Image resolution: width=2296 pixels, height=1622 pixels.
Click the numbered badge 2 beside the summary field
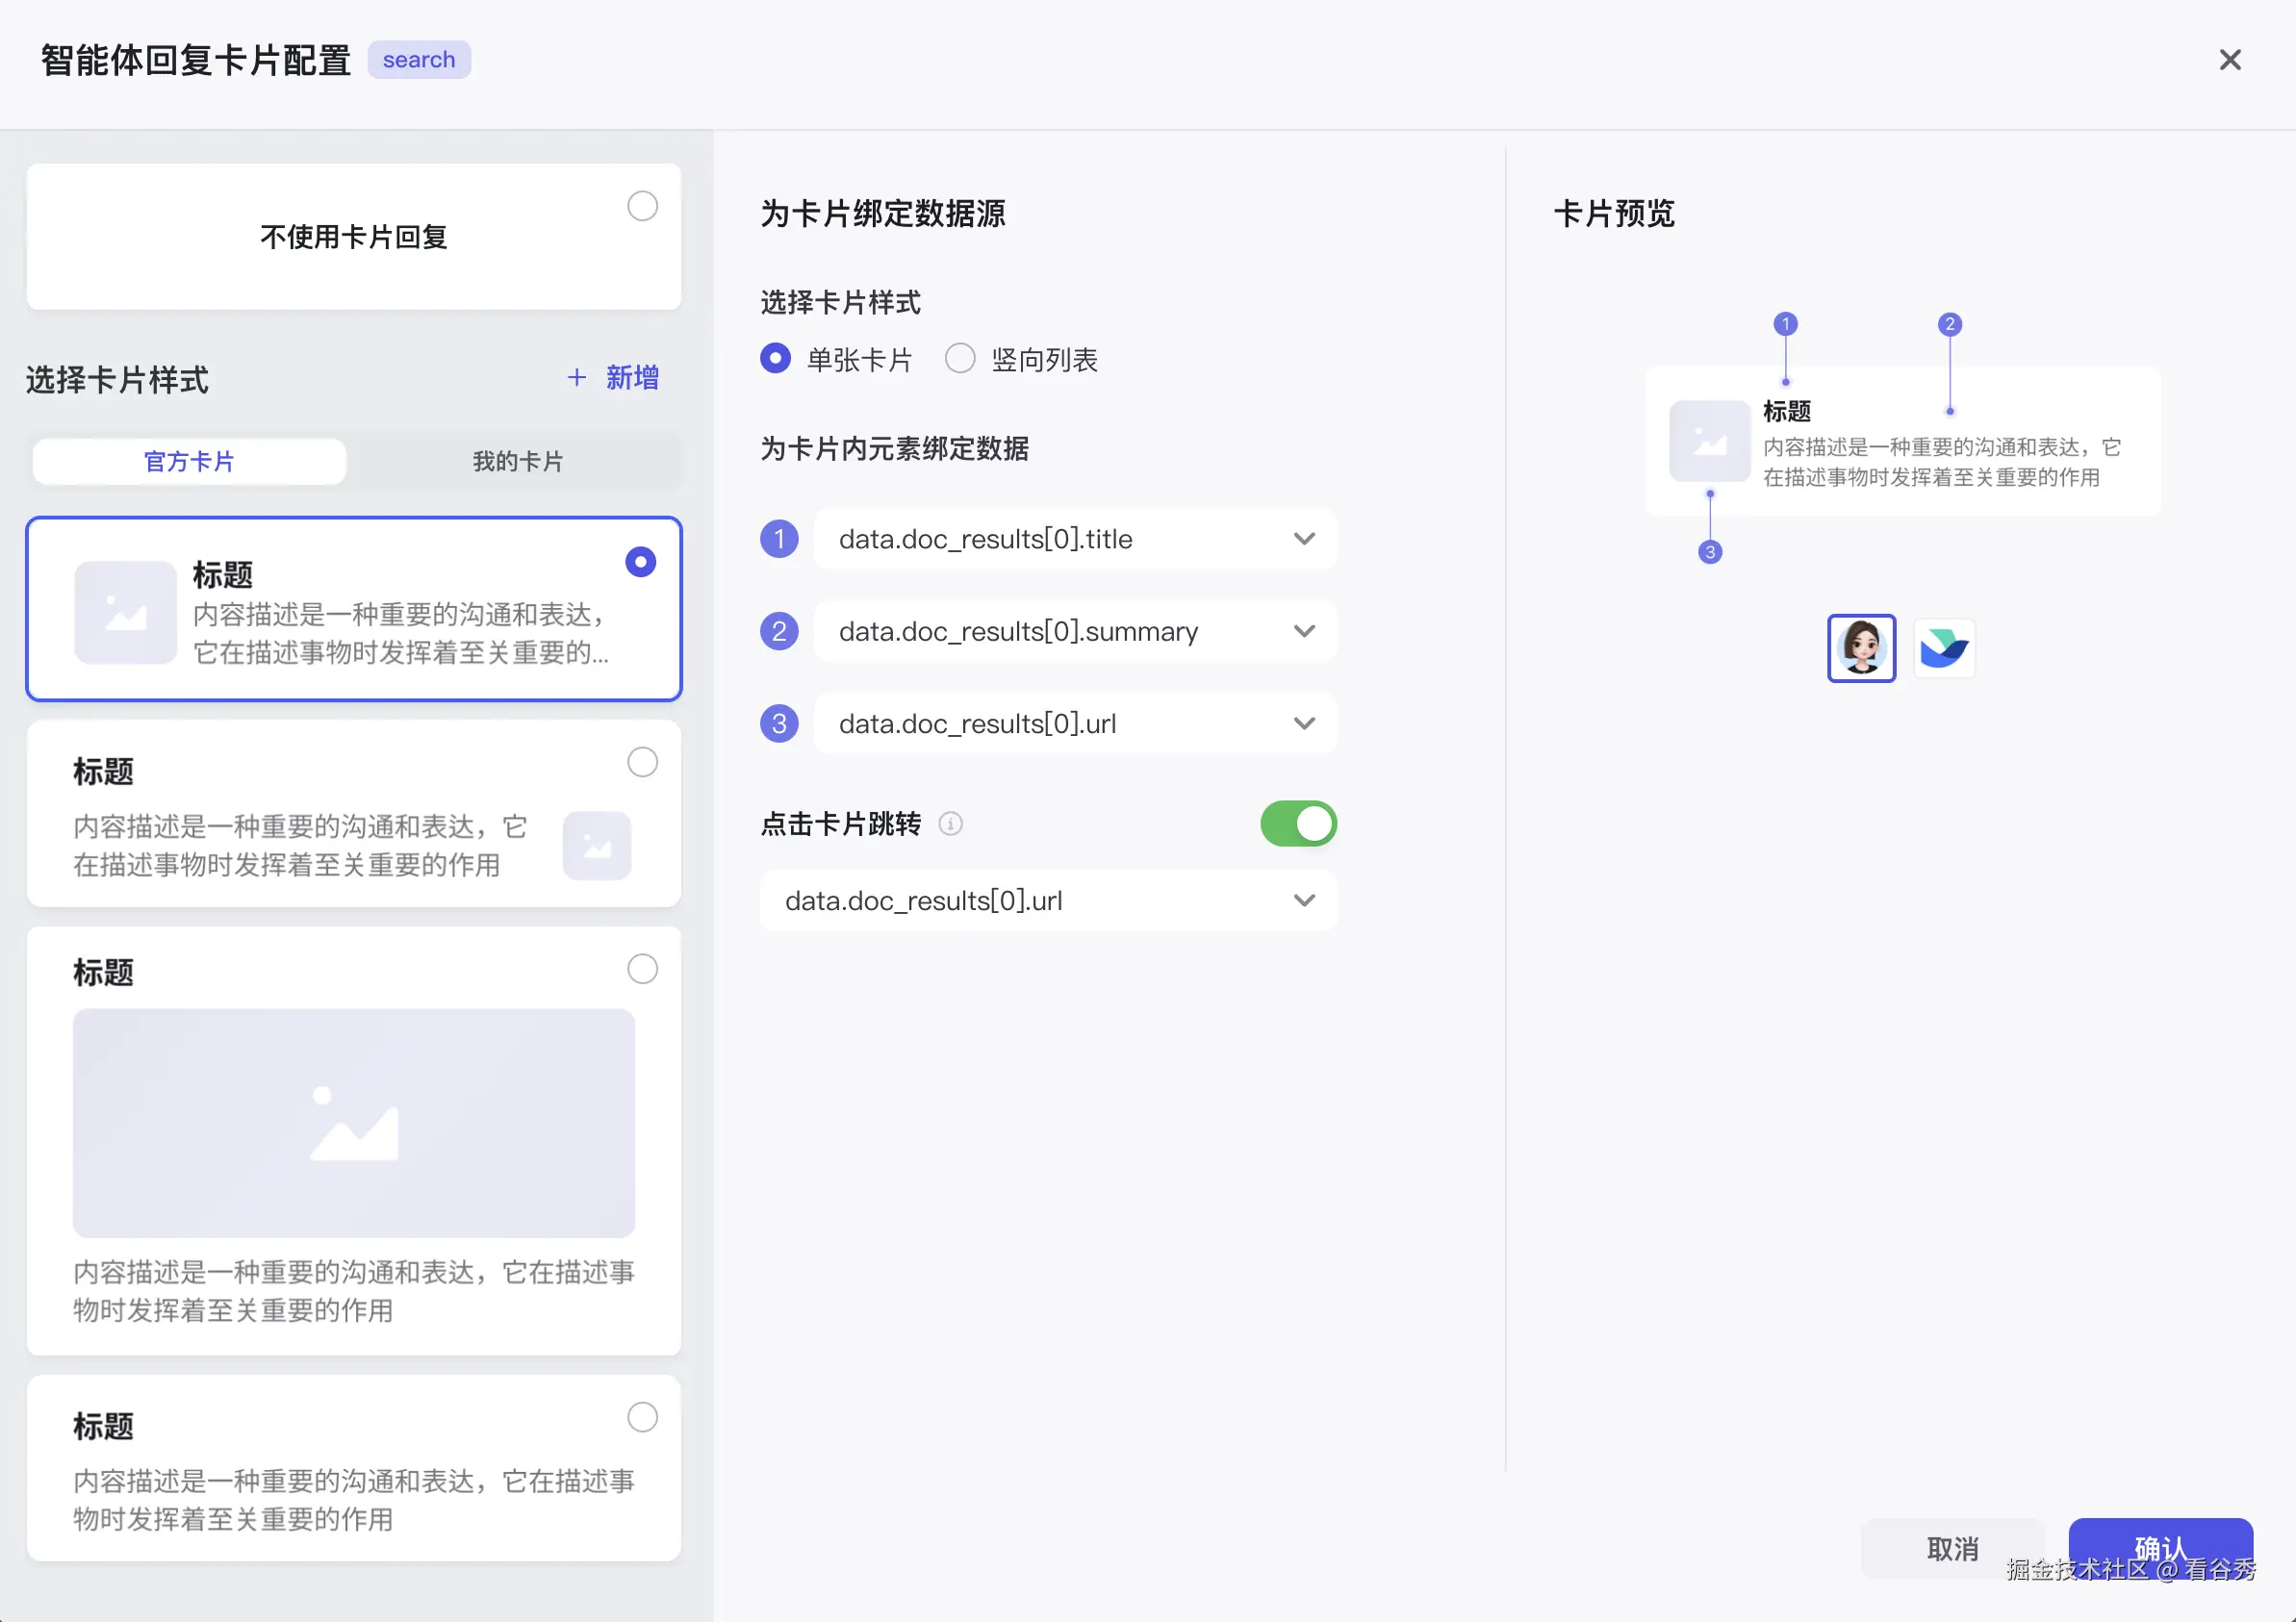[x=779, y=631]
